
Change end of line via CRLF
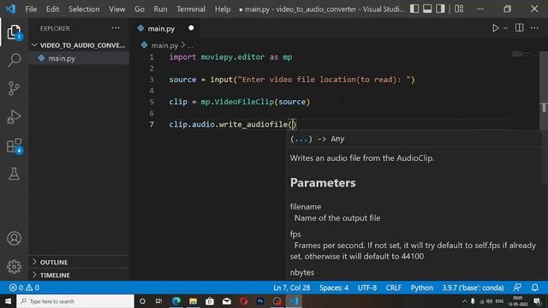[394, 287]
